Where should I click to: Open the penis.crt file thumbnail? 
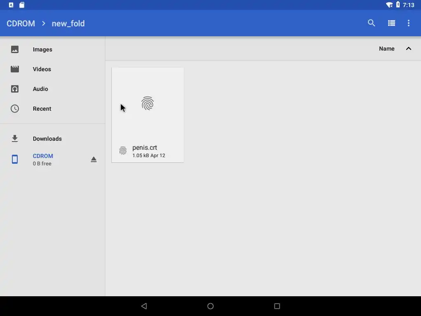[x=148, y=103]
